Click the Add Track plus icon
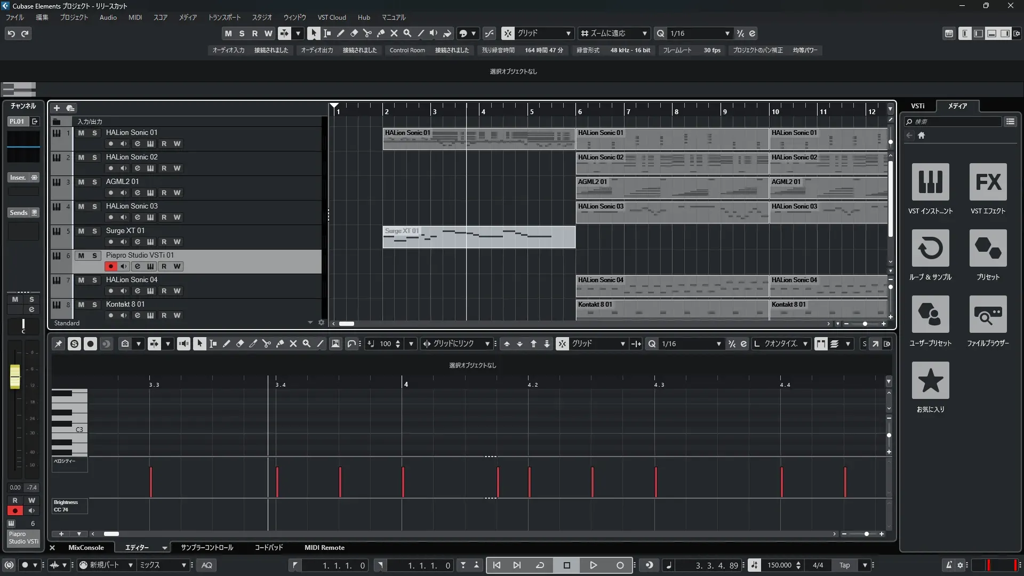This screenshot has width=1024, height=576. click(57, 108)
